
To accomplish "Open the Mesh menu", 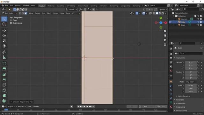I will [x=49, y=13].
